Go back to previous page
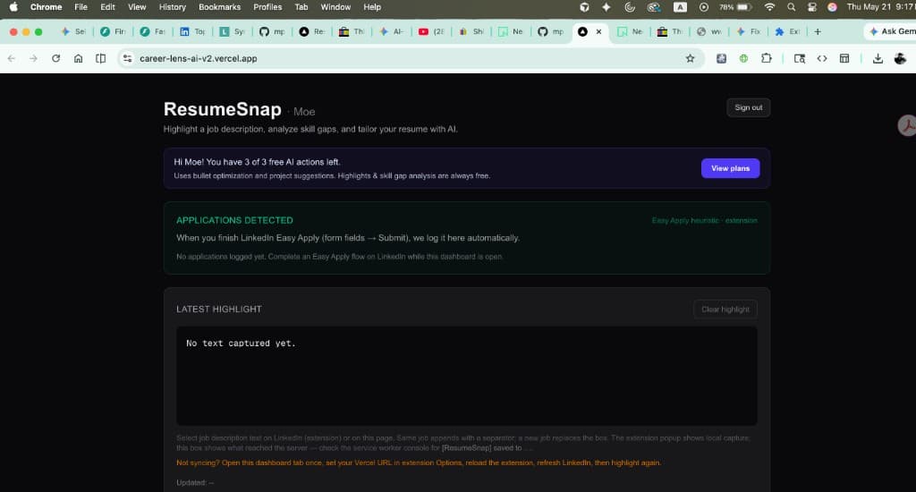 click(12, 58)
